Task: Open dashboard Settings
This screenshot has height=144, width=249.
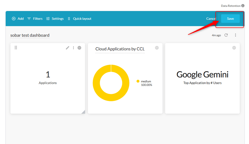Action: click(55, 19)
